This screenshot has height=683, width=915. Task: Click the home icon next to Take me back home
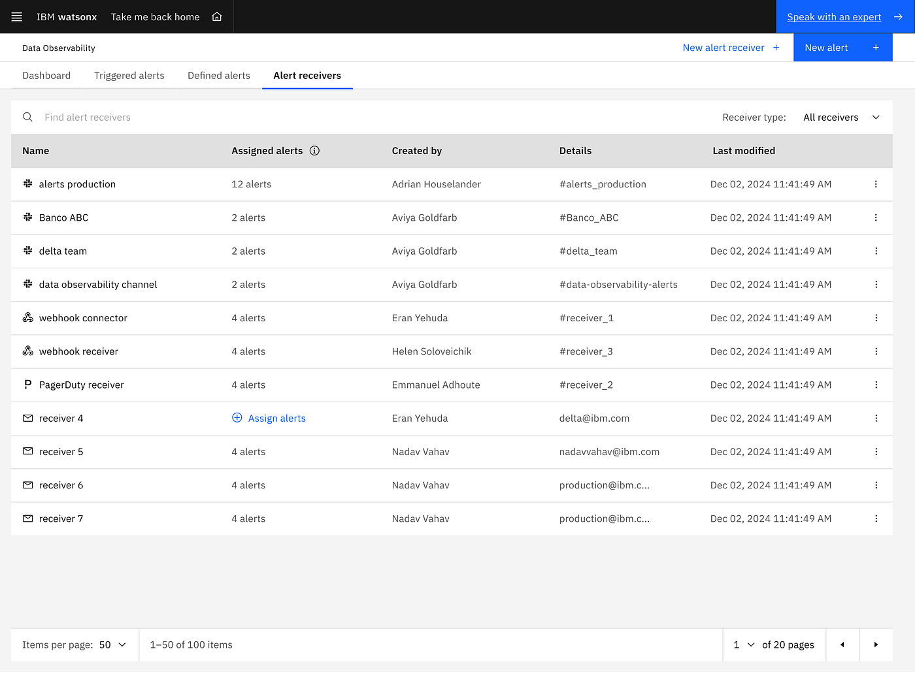pos(217,17)
